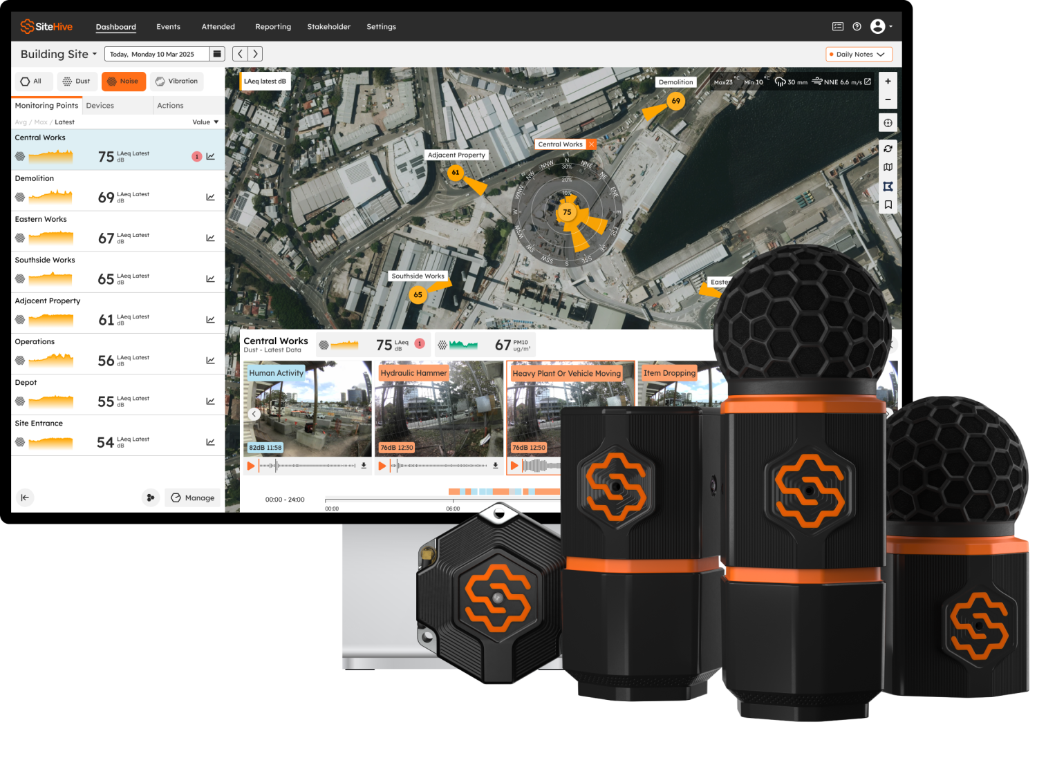Open the Value sort dropdown
The width and height of the screenshot is (1037, 769).
205,122
